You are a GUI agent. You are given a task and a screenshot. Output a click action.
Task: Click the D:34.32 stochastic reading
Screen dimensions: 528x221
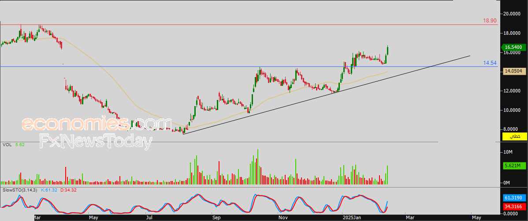(x=68, y=190)
